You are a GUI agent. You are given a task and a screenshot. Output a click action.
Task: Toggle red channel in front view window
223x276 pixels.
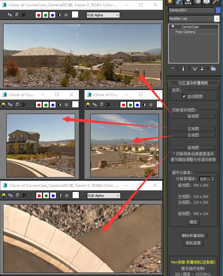(x=38, y=15)
